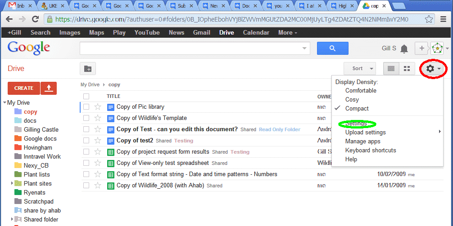Select the Gilling Castle folder
This screenshot has width=453, height=226.
pyautogui.click(x=41, y=130)
